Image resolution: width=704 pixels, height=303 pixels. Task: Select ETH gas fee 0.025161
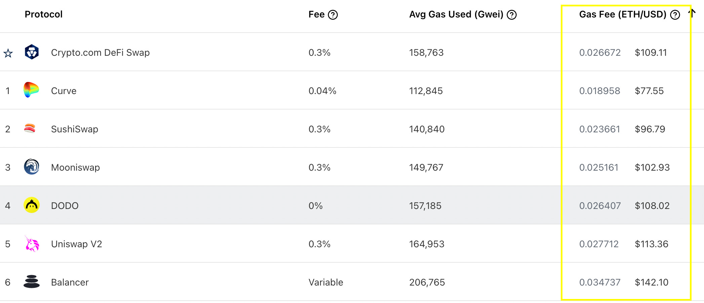point(599,167)
